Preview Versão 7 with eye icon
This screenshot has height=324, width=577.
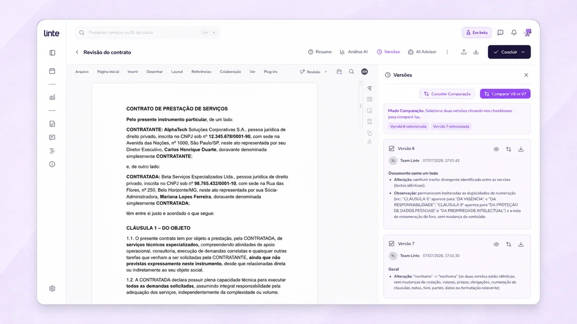[x=496, y=244]
